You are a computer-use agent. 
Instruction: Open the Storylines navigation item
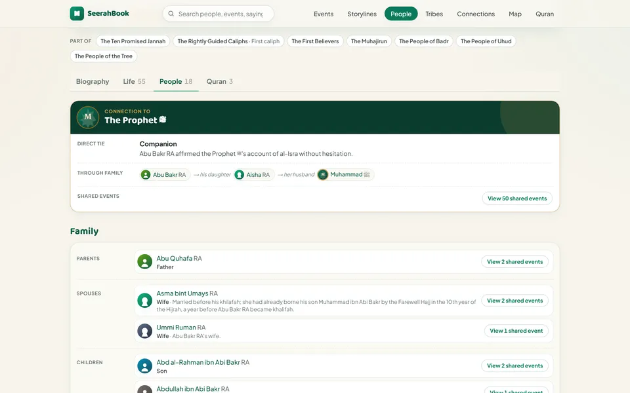362,14
